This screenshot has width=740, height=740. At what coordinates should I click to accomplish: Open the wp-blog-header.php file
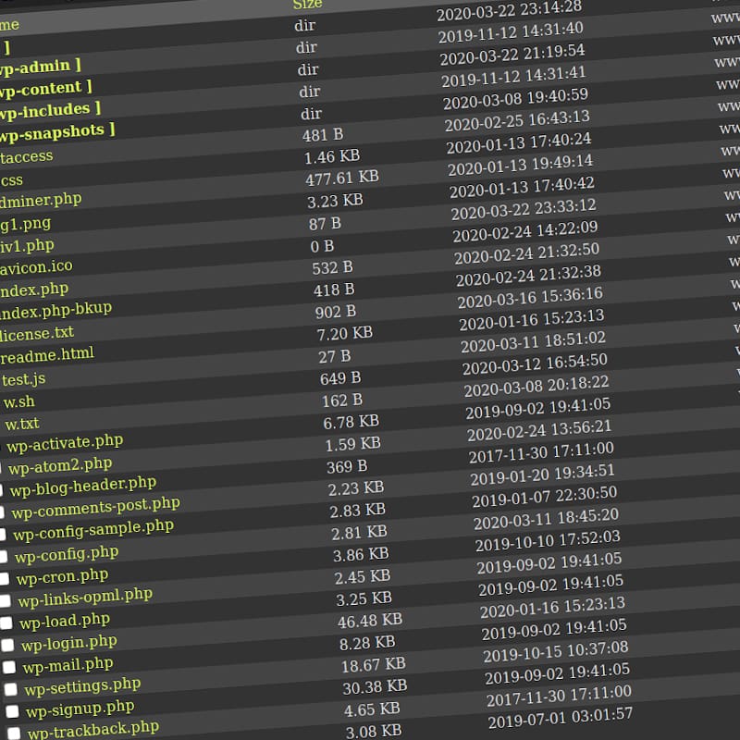tap(83, 487)
